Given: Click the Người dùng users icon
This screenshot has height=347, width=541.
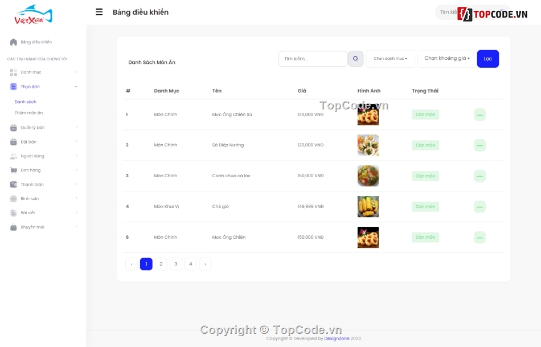Looking at the screenshot, I should (14, 156).
